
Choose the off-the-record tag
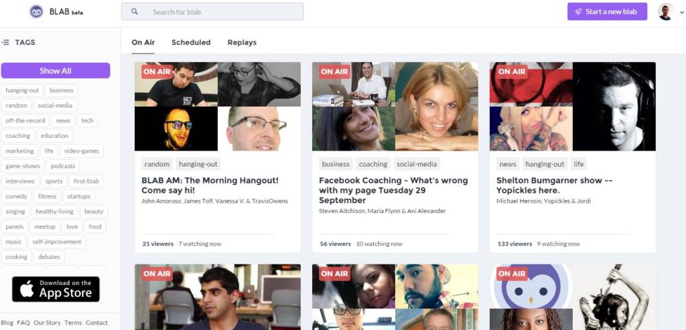pyautogui.click(x=25, y=120)
